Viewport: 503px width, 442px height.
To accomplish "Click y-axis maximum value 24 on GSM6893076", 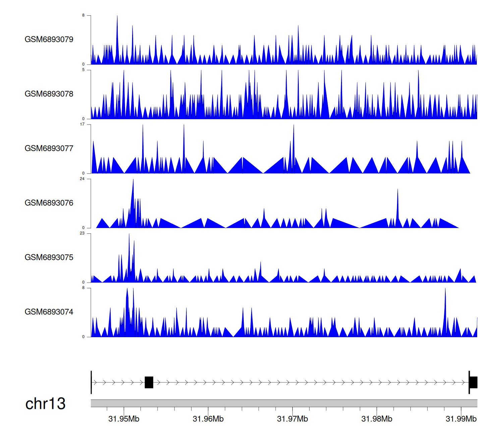I will 82,179.
